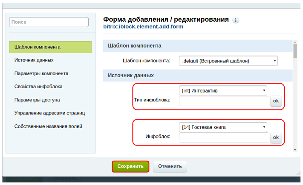Image resolution: width=303 pixels, height=185 pixels.
Task: Click the Поиск search field
Action: coord(49,22)
